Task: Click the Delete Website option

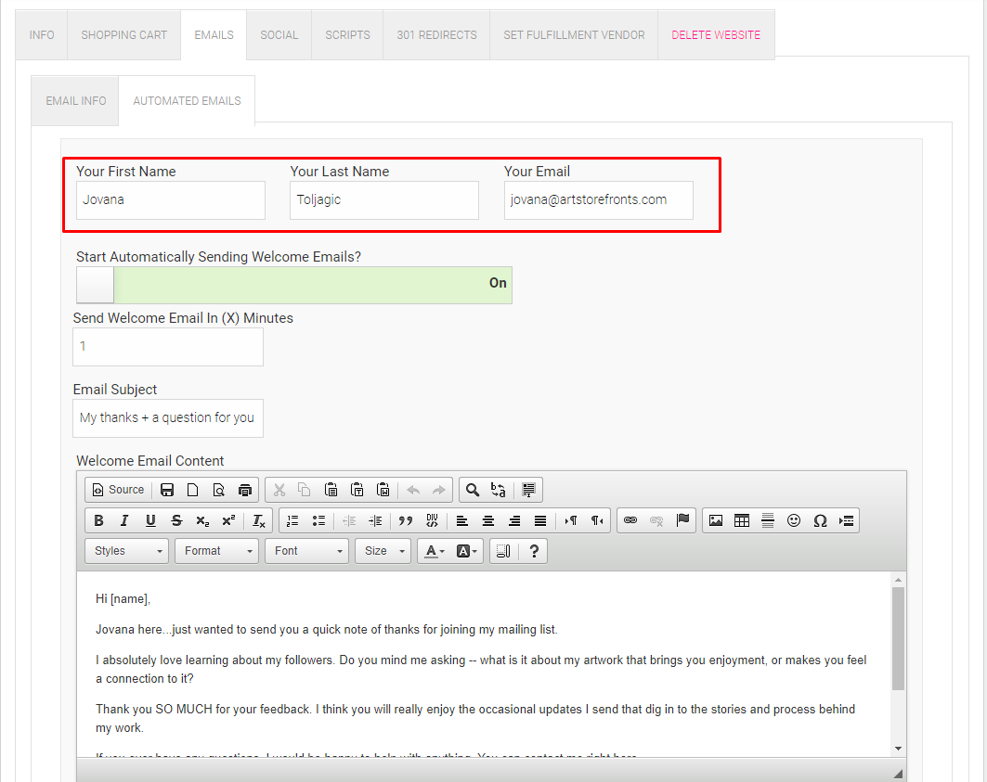Action: [x=716, y=34]
